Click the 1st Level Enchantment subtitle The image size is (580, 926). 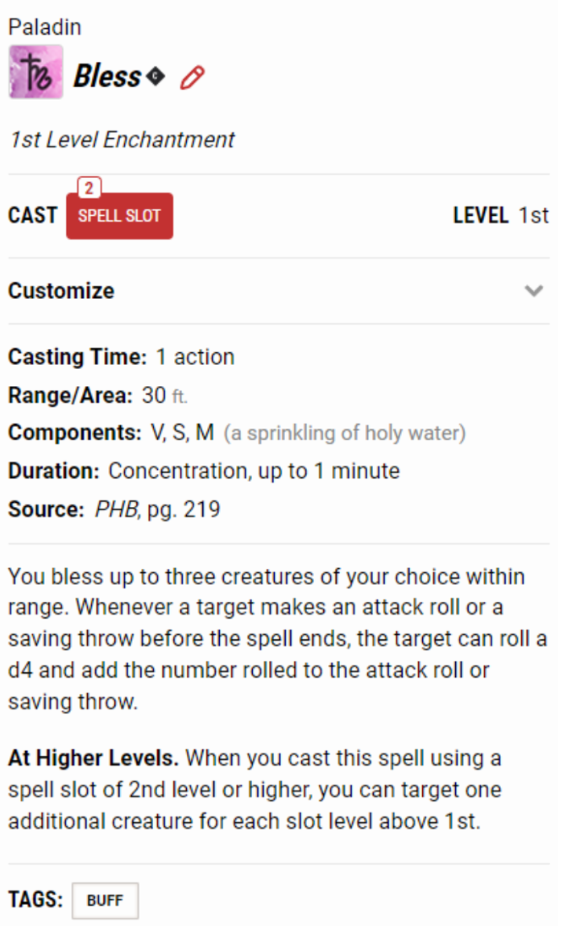pos(122,140)
